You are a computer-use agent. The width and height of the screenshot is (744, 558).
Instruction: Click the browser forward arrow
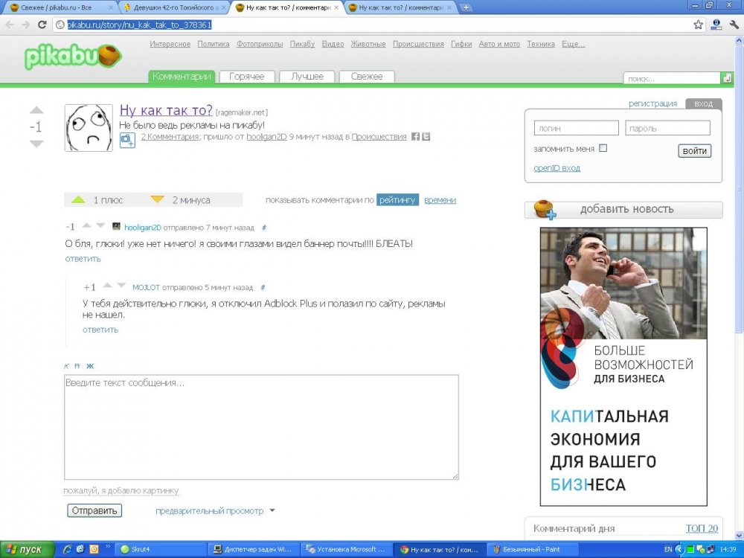coord(25,25)
